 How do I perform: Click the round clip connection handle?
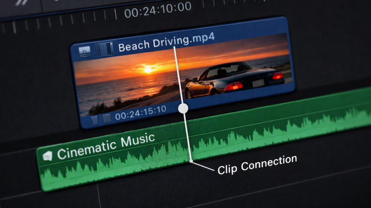(x=183, y=108)
